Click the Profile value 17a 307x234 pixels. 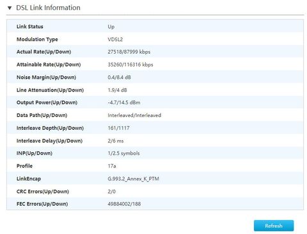tap(112, 166)
